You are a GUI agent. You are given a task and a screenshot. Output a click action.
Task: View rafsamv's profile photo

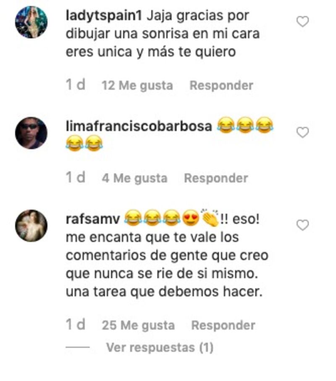click(x=31, y=225)
